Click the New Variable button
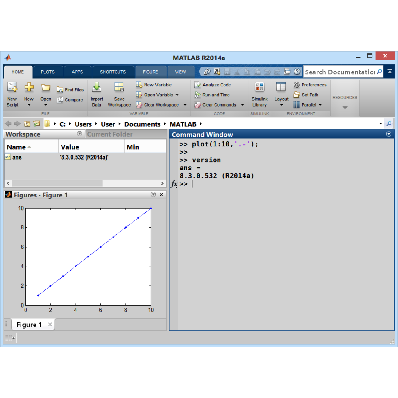Viewport: 398px width, 398px height. 154,85
